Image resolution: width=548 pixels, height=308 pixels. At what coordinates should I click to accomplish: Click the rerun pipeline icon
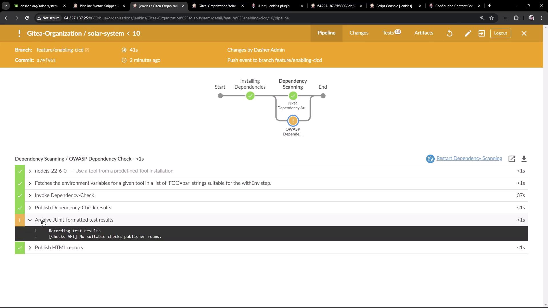point(450,33)
